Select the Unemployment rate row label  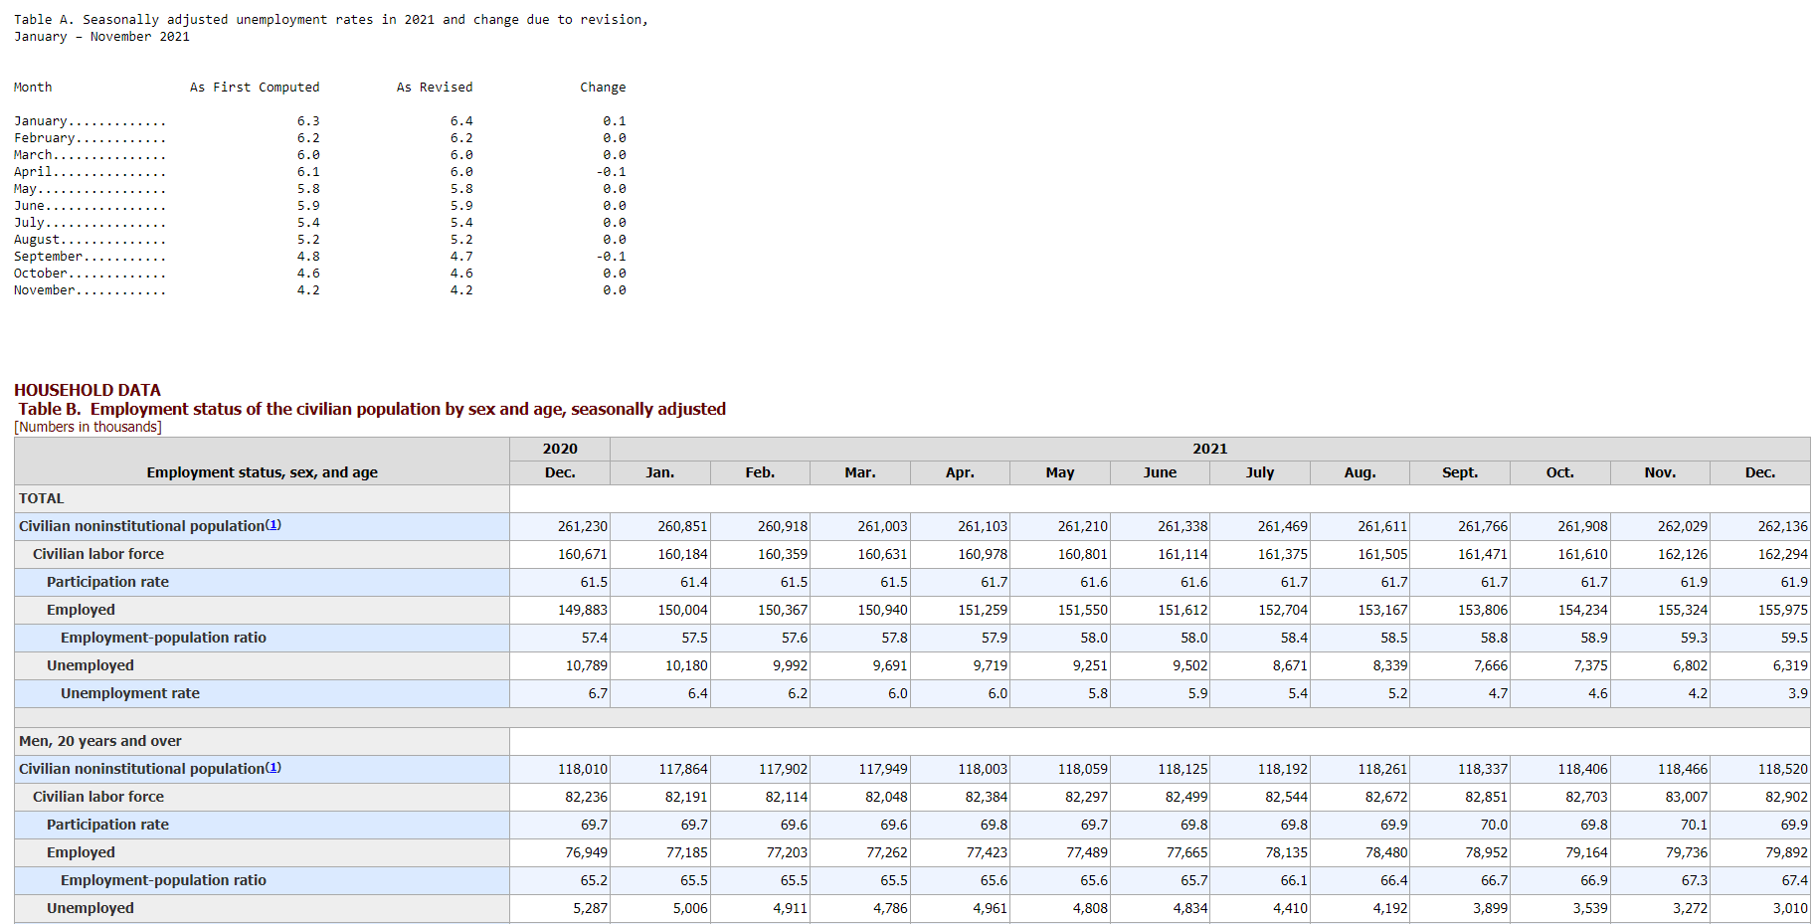129,693
